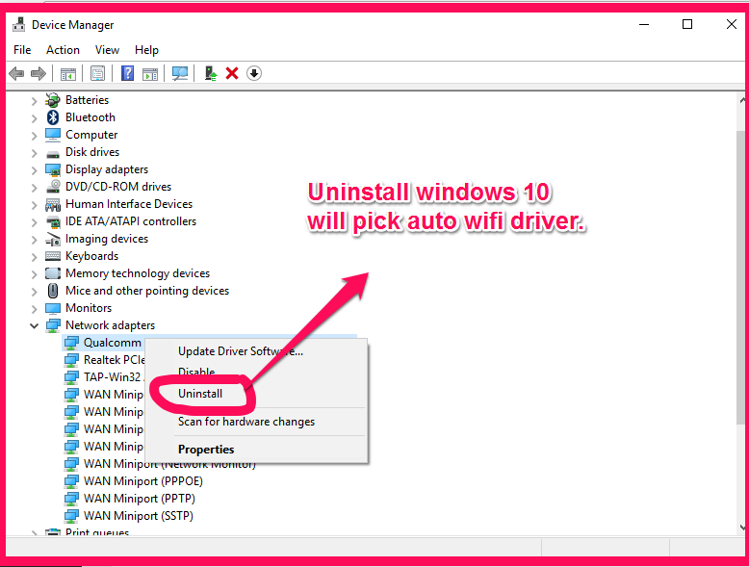This screenshot has height=567, width=749.
Task: Select the TAP-Win32 adapter
Action: click(x=113, y=377)
